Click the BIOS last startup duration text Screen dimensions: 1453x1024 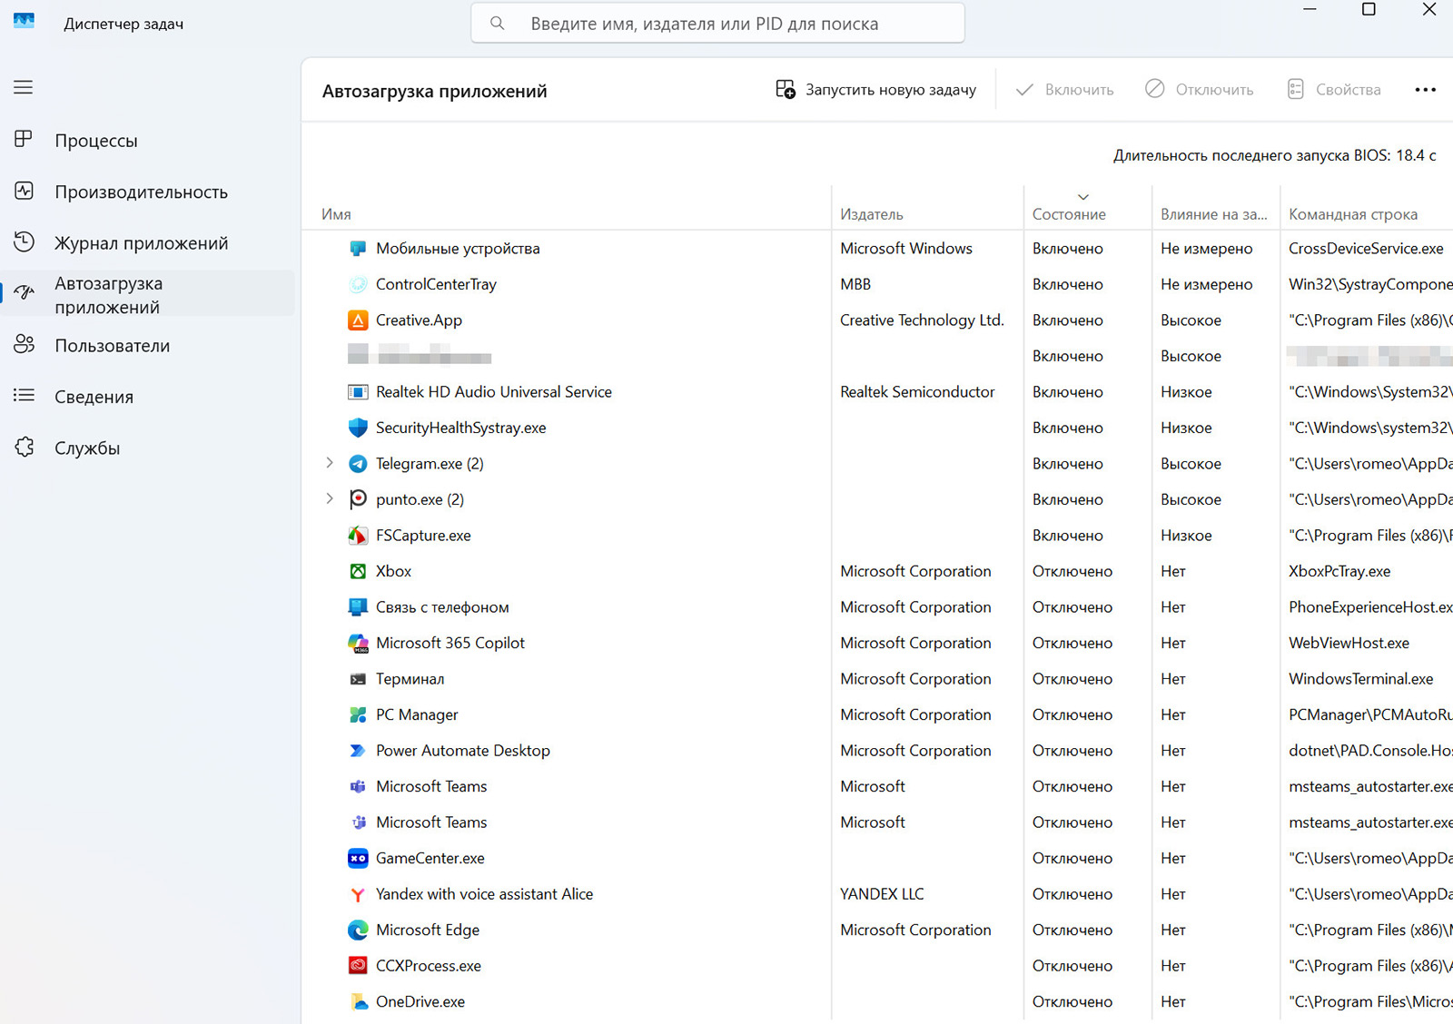tap(1274, 155)
